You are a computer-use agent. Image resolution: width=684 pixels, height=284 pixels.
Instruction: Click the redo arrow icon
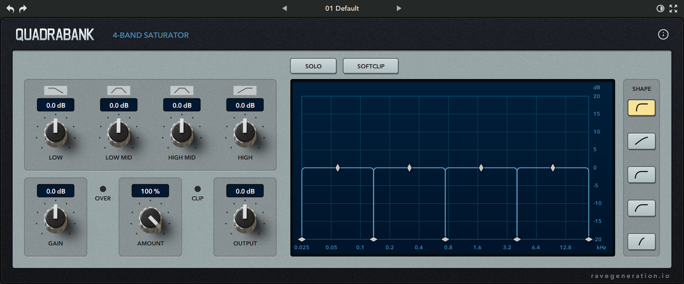(x=23, y=9)
